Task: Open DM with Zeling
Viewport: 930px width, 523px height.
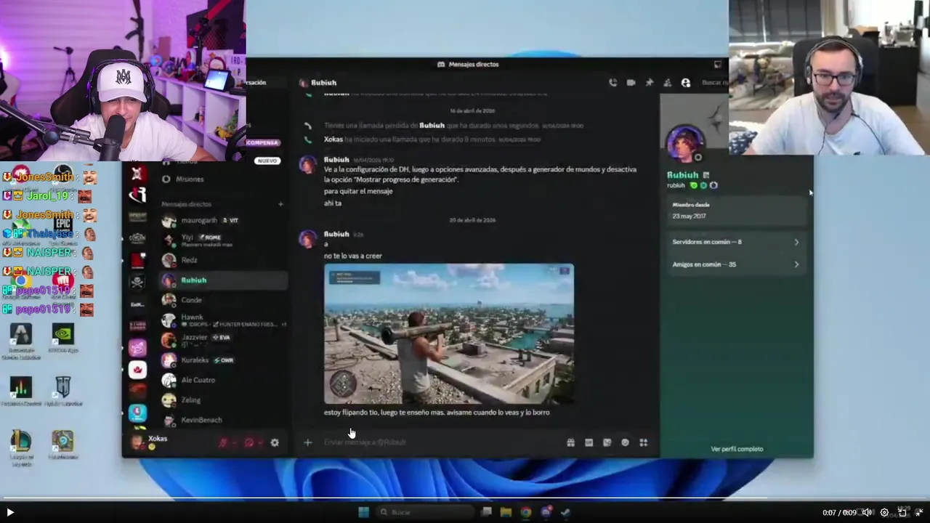Action: 224,400
